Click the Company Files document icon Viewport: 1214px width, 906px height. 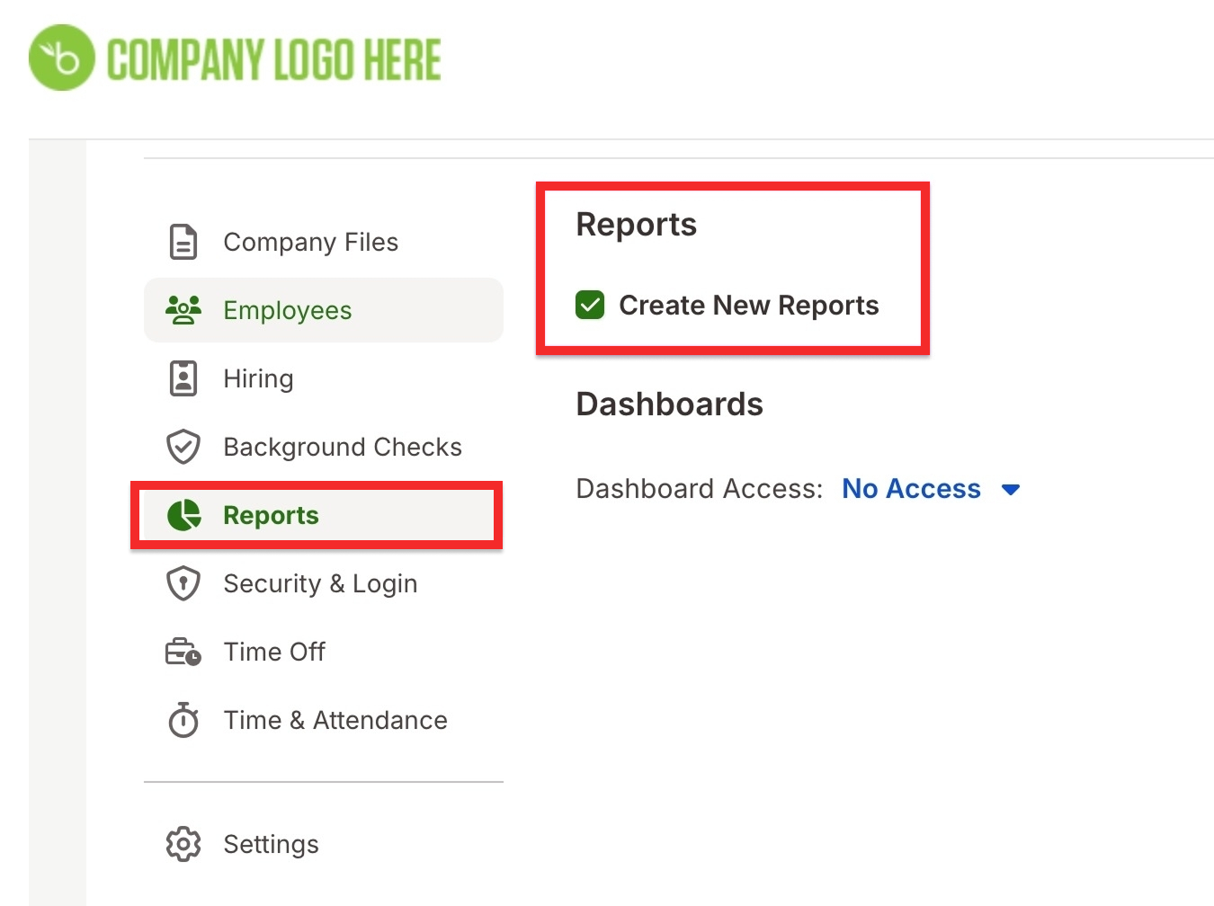coord(183,242)
